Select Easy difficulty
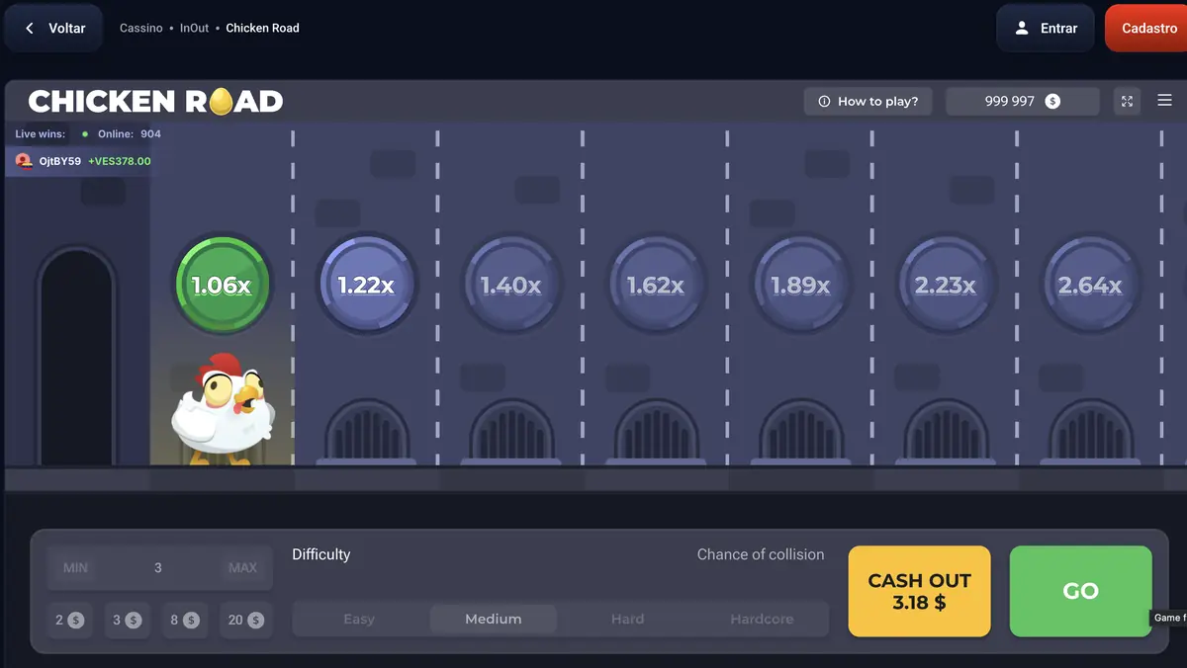The width and height of the screenshot is (1187, 668). click(x=359, y=619)
